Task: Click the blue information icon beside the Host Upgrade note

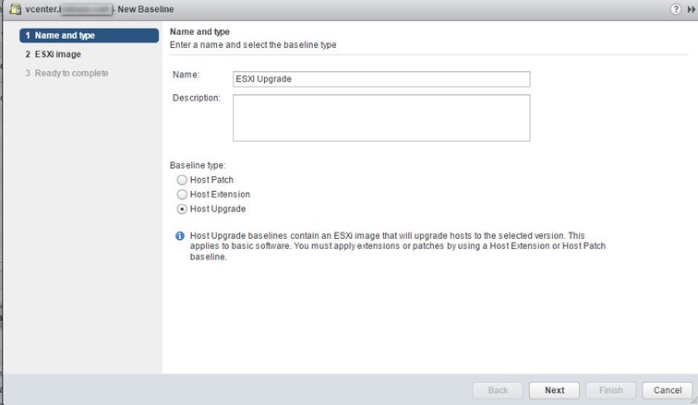Action: tap(180, 235)
